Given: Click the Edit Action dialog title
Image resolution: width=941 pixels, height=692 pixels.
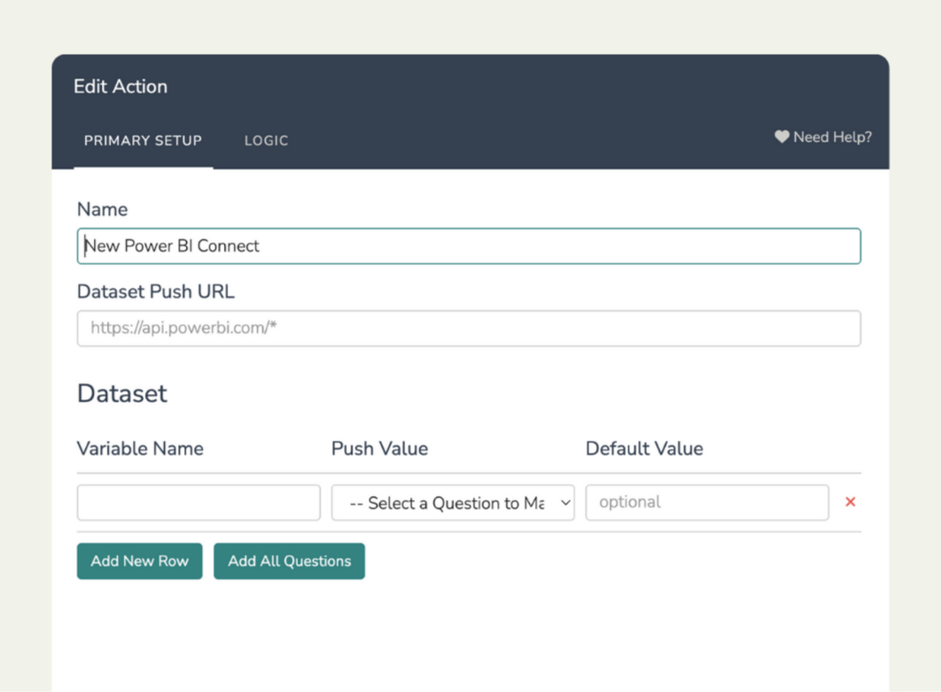Looking at the screenshot, I should pos(121,87).
